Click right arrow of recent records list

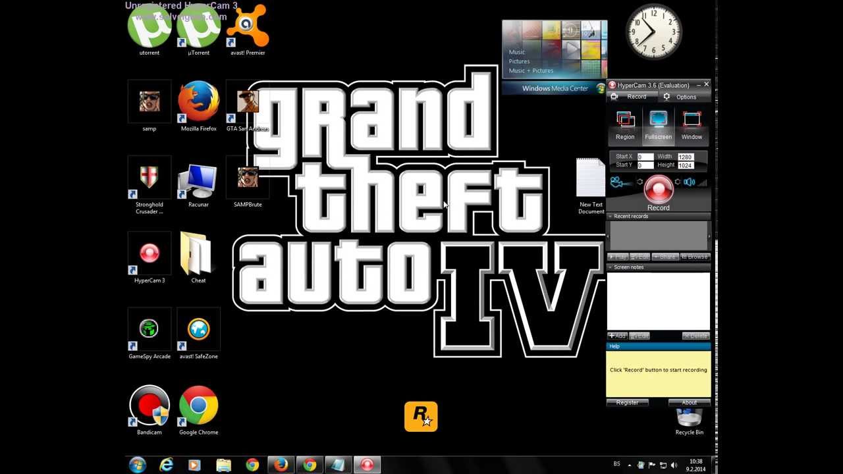[x=709, y=236]
